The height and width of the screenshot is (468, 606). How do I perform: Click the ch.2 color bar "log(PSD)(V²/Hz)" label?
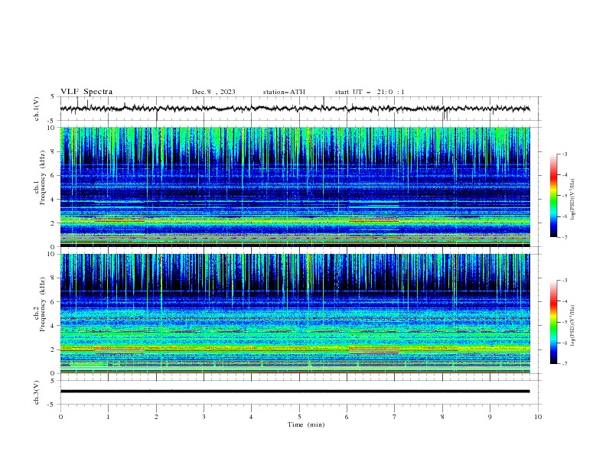click(572, 326)
